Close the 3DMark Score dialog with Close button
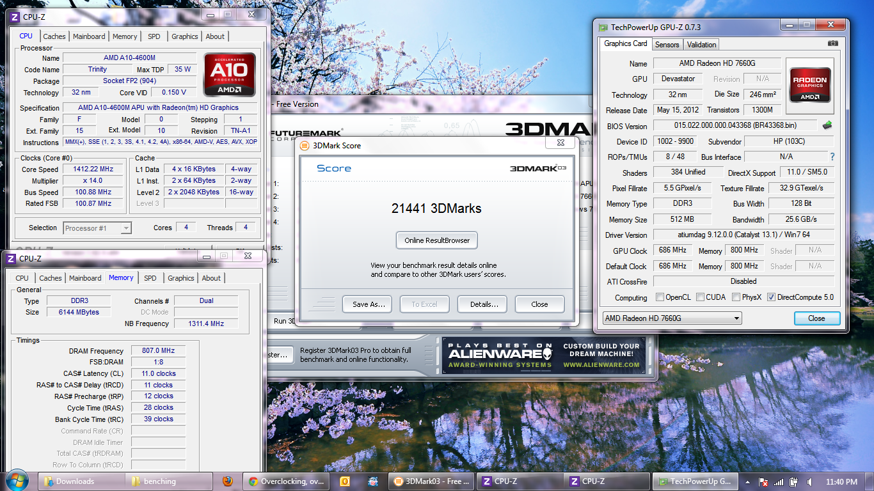The height and width of the screenshot is (491, 874). point(539,304)
